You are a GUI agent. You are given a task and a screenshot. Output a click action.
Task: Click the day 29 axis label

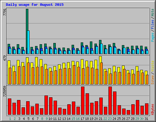coord(137,119)
